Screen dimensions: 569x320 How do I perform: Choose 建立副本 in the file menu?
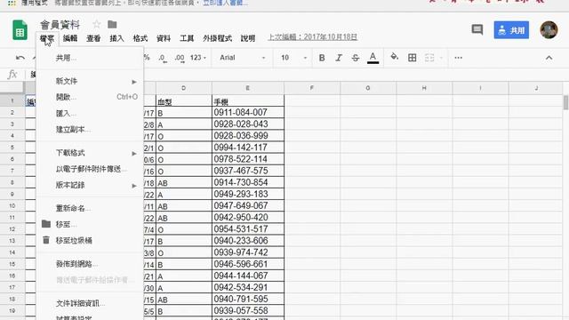click(91, 130)
